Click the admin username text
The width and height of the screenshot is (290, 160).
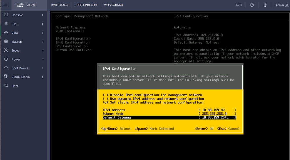(280, 5)
